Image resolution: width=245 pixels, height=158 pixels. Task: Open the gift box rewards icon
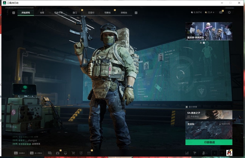58,153
